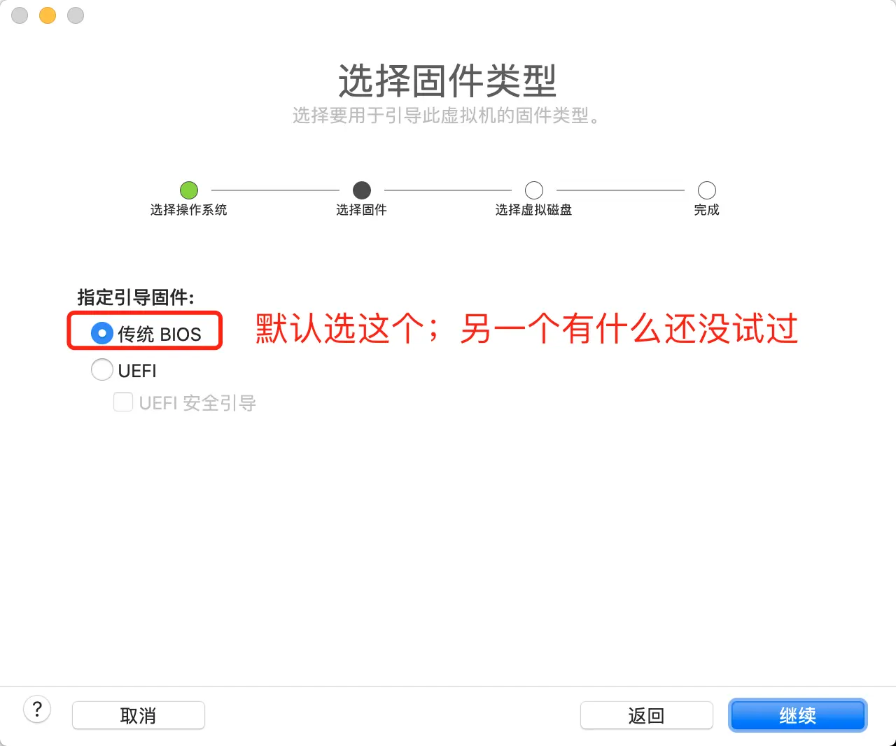Enable the UEFI 安全引导 checkbox
The height and width of the screenshot is (746, 896).
pos(123,402)
